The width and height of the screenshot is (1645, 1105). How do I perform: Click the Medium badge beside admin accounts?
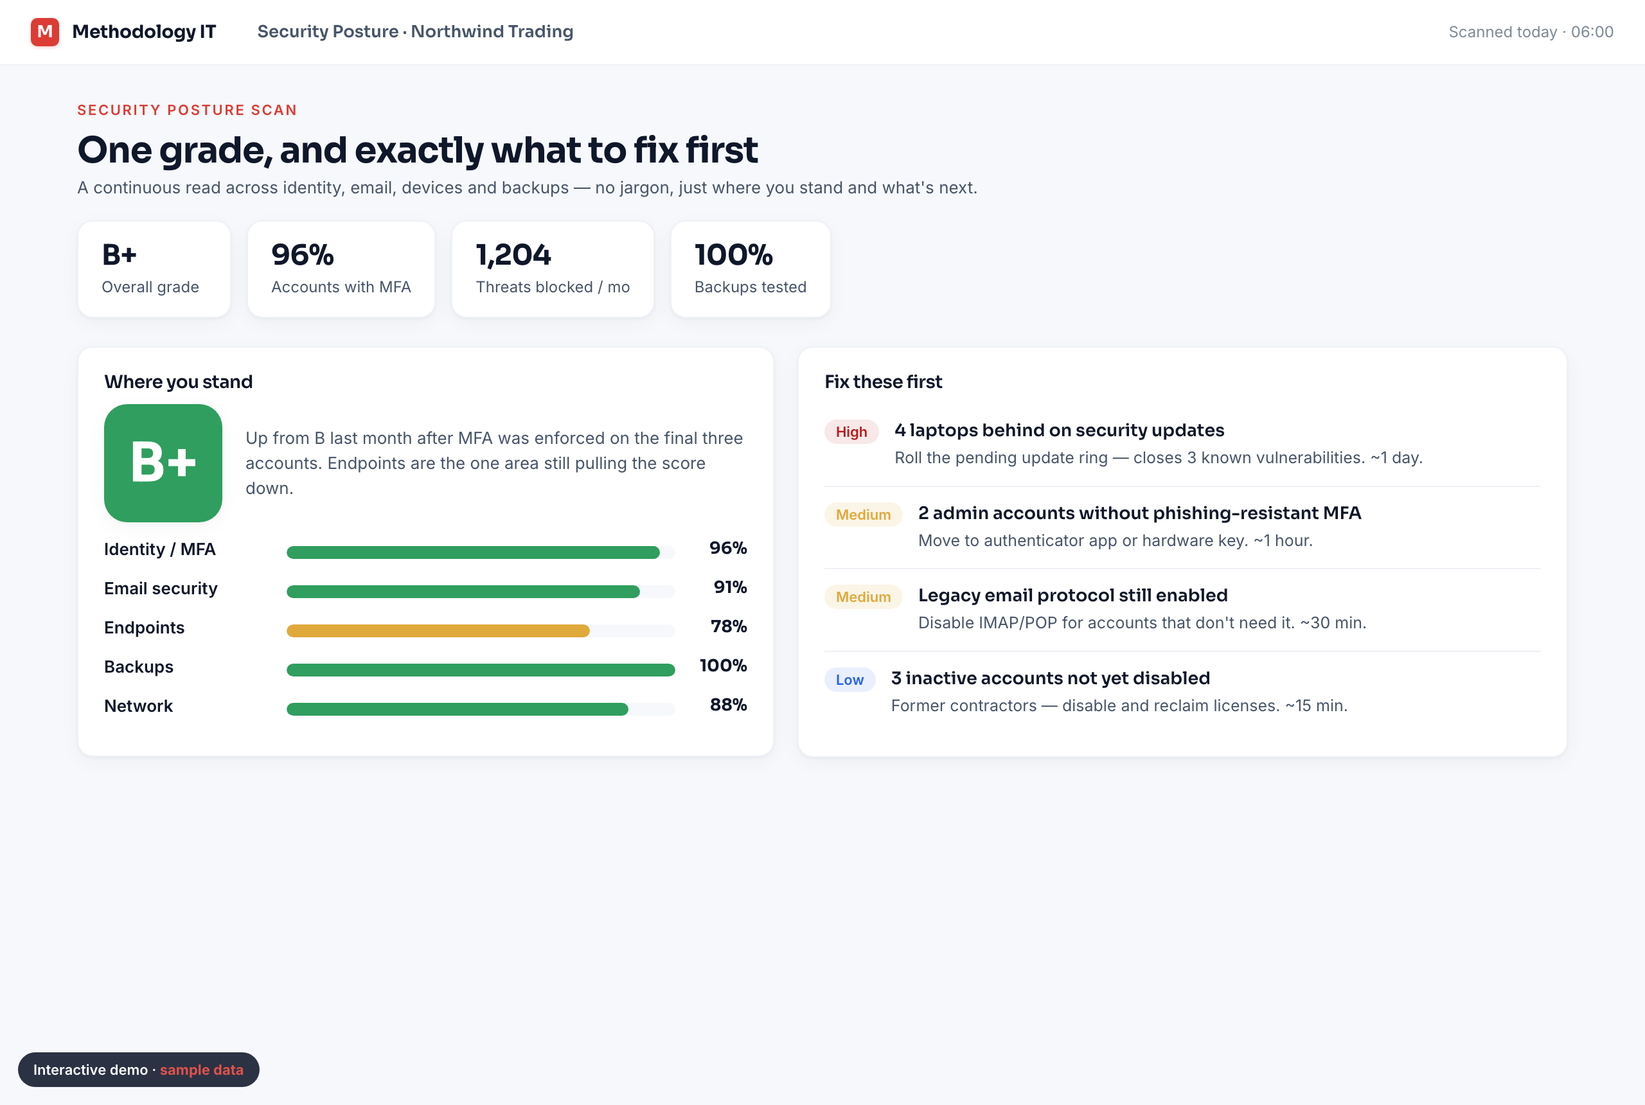tap(864, 515)
